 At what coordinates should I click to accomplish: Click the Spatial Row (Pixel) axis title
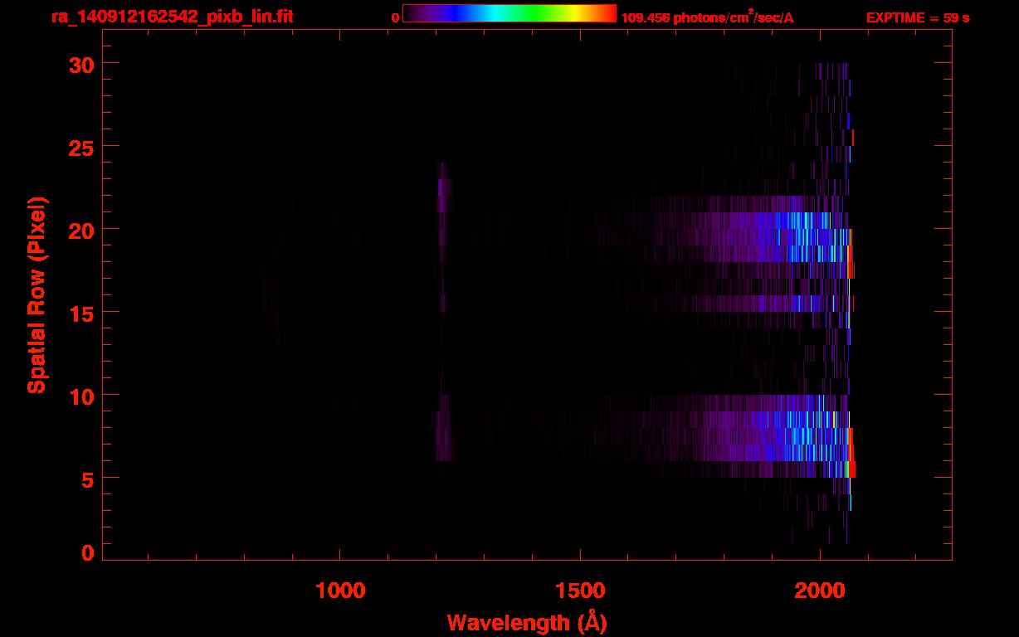(37, 295)
